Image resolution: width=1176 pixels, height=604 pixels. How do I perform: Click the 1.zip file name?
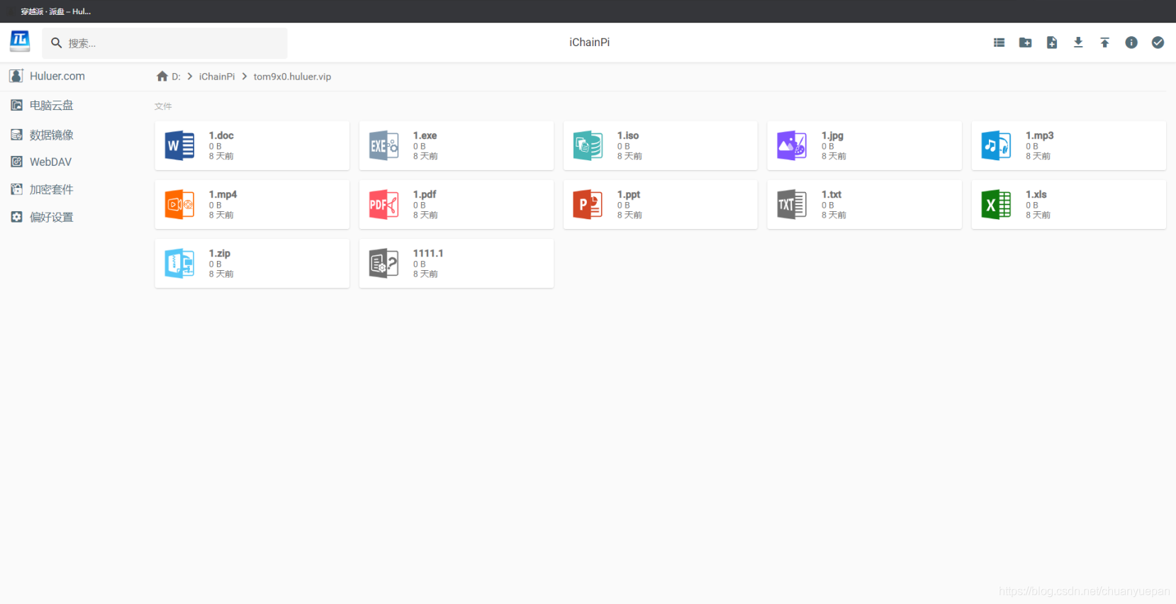(x=220, y=253)
